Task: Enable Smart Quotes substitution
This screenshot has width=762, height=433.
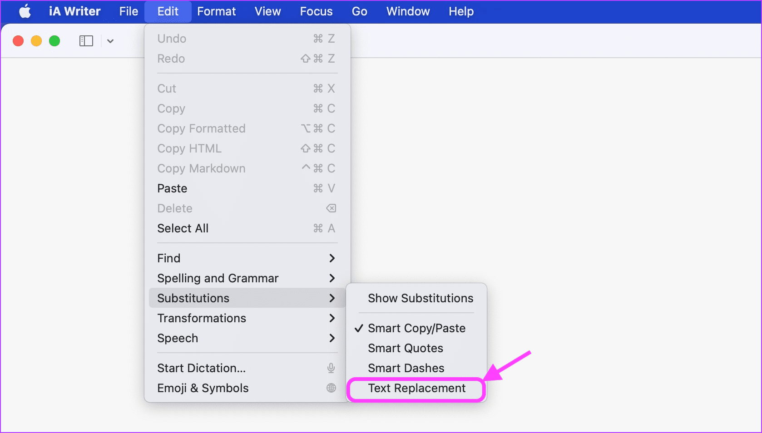Action: point(416,348)
